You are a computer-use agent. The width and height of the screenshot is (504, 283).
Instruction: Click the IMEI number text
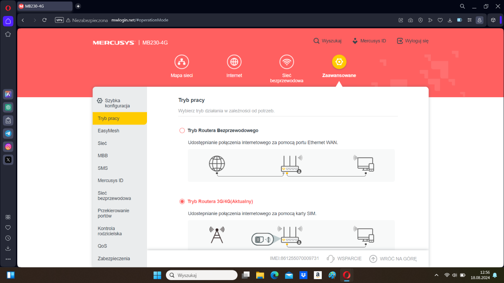coord(294,259)
